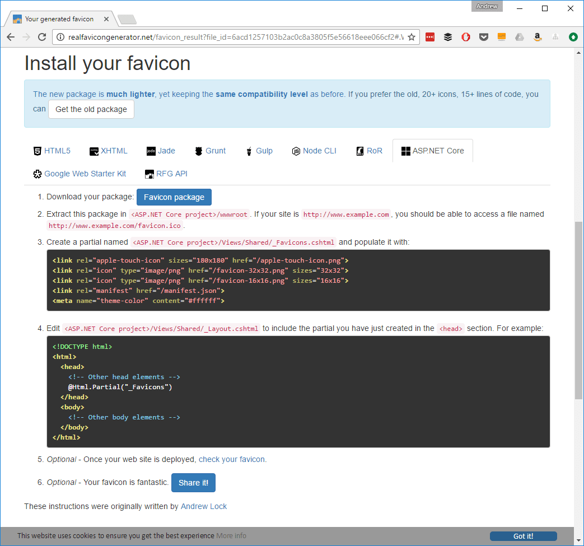This screenshot has width=584, height=546.
Task: Open site info via the circled-i icon
Action: point(60,37)
